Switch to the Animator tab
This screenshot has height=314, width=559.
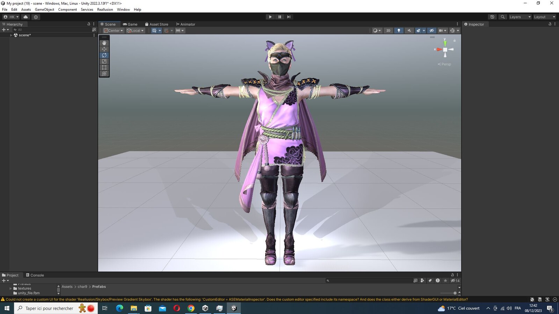[186, 24]
